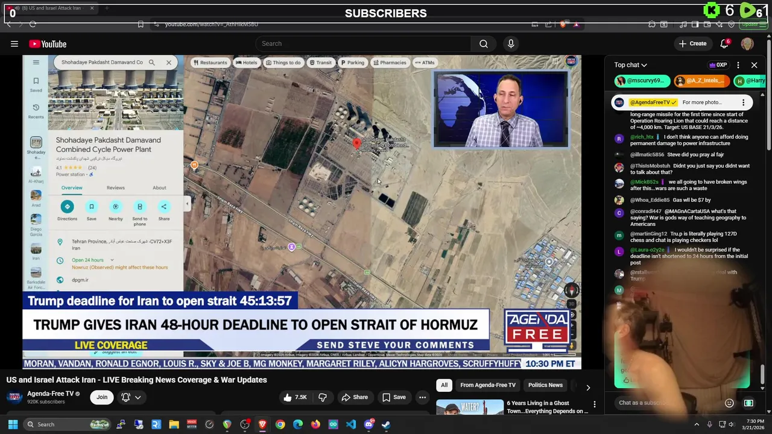The width and height of the screenshot is (772, 434).
Task: Collapse the Maps side panel arrow
Action: coord(187,204)
